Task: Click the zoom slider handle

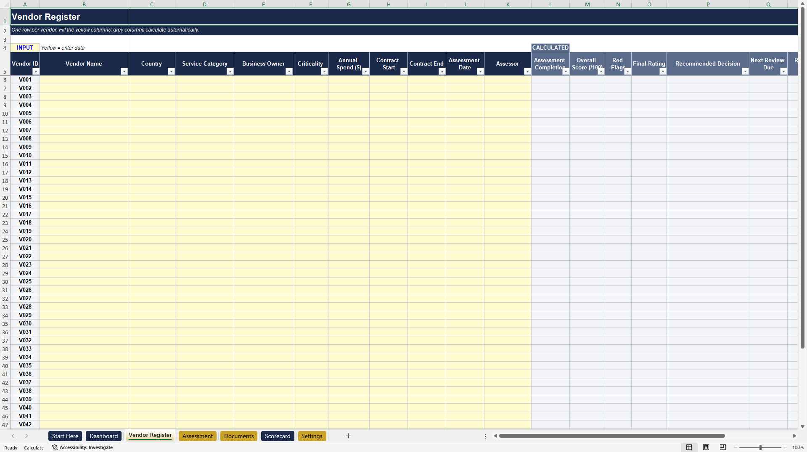Action: 760,447
